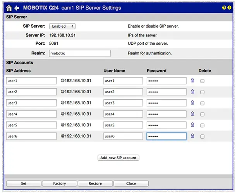Click the info icon at top right
Screen dimensions: 237x193
point(229,8)
